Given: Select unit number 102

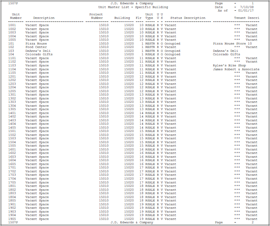Looking at the screenshot, I should click(11, 47).
